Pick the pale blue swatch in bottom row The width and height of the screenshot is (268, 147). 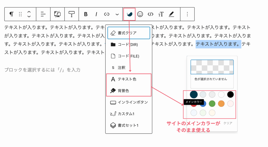(194, 113)
